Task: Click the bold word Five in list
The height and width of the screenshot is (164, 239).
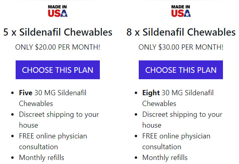Action: click(26, 93)
